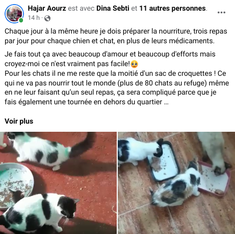The width and height of the screenshot is (235, 234).
Task: Open Dina Sebti's tagged profile link
Action: pyautogui.click(x=113, y=8)
